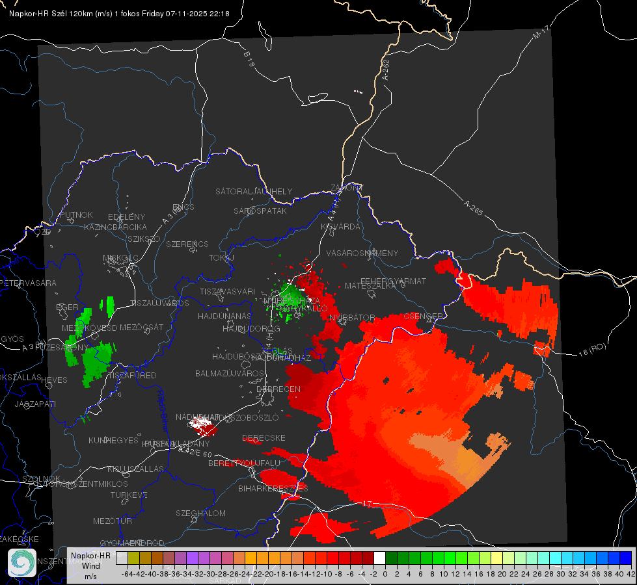637x585 pixels.
Task: Click the KISVÁRDA label
Action: point(341,227)
